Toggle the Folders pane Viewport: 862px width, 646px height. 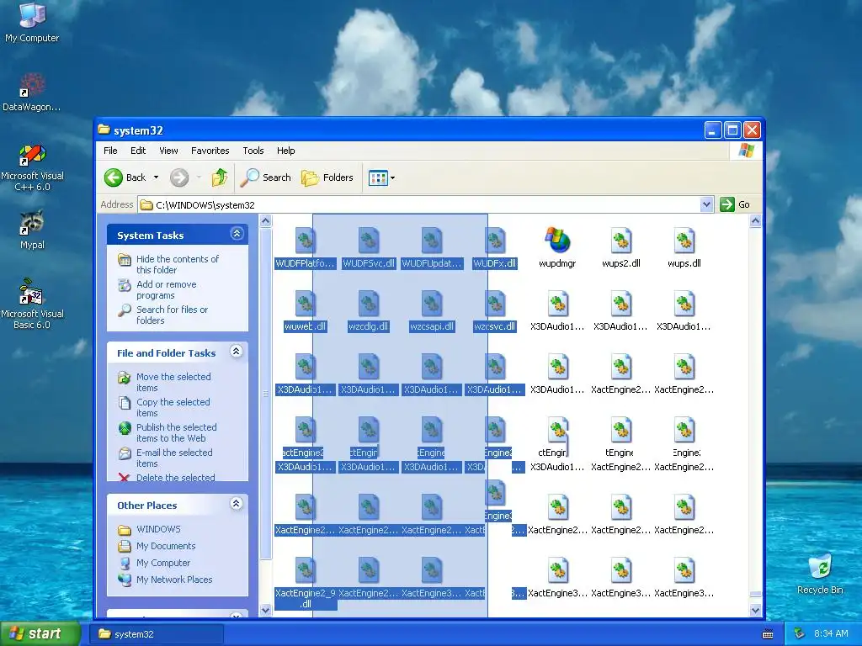(x=327, y=177)
